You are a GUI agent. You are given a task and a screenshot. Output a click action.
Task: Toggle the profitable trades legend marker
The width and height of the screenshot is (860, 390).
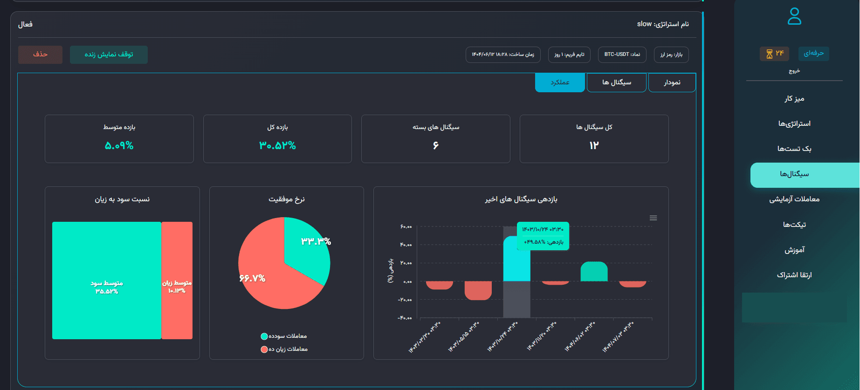pos(264,336)
